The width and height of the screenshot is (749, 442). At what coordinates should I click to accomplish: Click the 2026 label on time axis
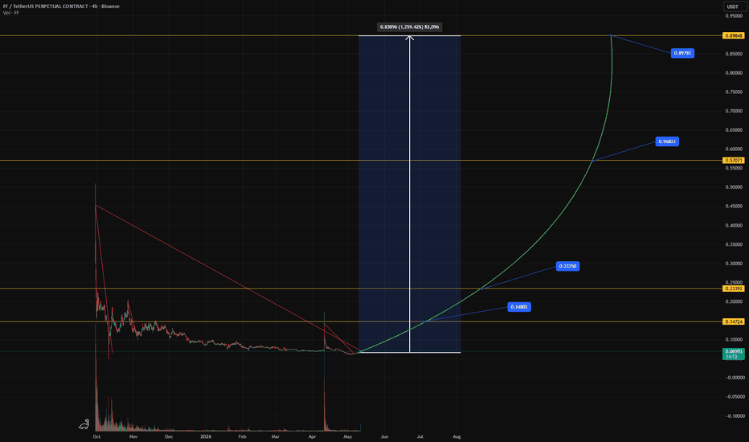coord(206,436)
